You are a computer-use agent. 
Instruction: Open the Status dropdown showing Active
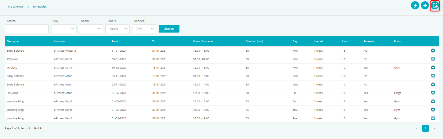(118, 29)
